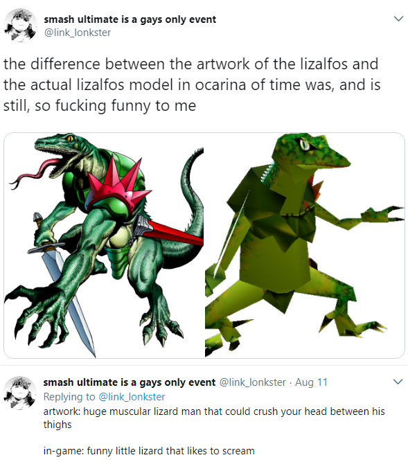Click the reply text starting 'artwork: huge muscular'
This screenshot has height=471, width=408.
(214, 418)
